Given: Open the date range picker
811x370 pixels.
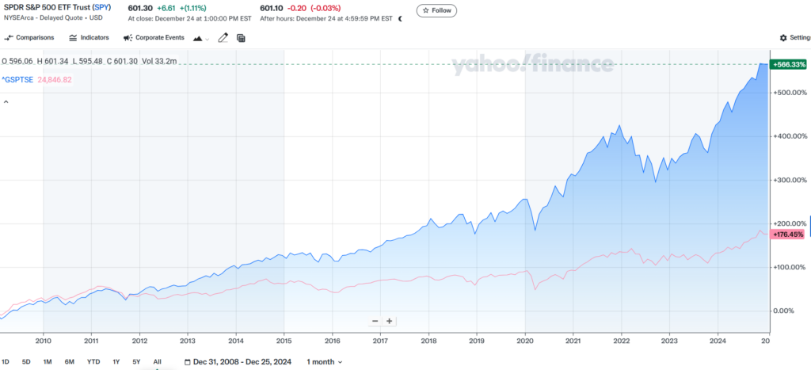Looking at the screenshot, I should point(242,362).
